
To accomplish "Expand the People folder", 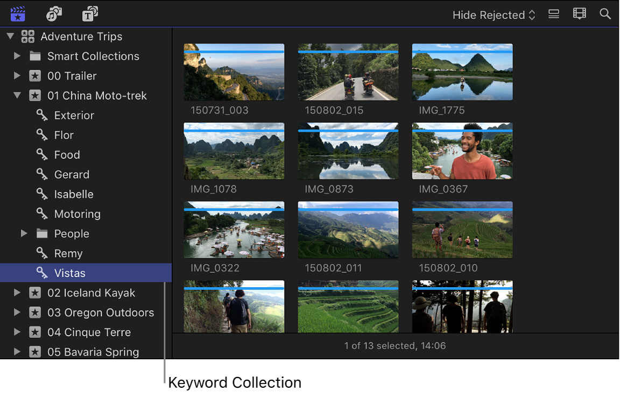I will [x=24, y=233].
